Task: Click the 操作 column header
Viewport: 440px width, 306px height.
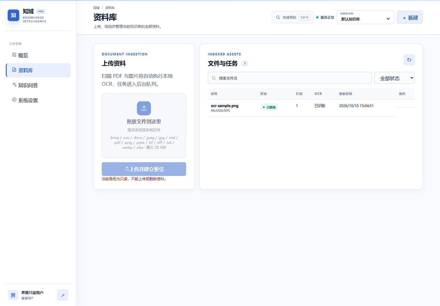Action: pyautogui.click(x=402, y=94)
